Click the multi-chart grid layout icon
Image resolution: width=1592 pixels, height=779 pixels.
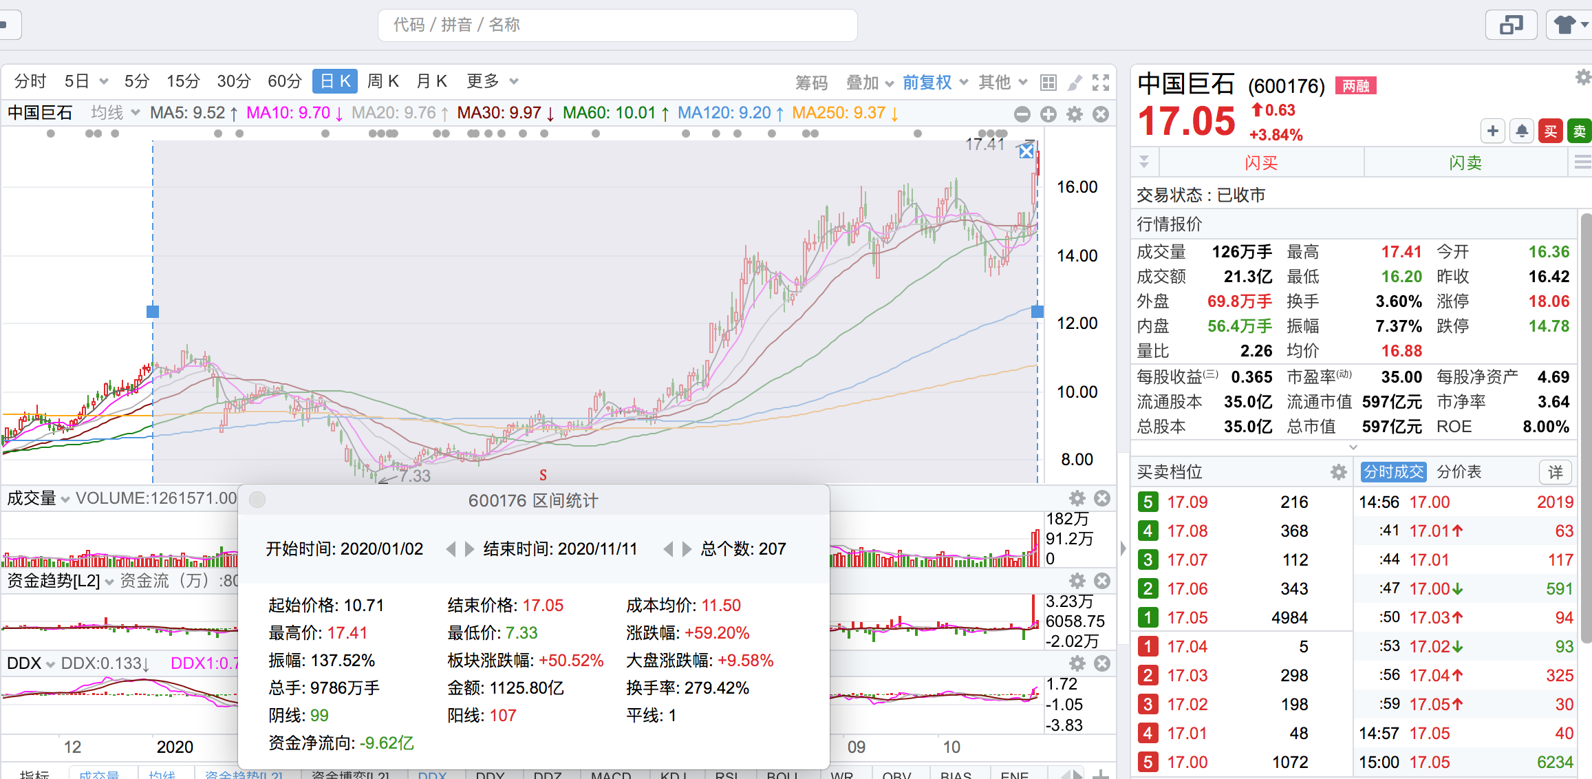click(1048, 83)
